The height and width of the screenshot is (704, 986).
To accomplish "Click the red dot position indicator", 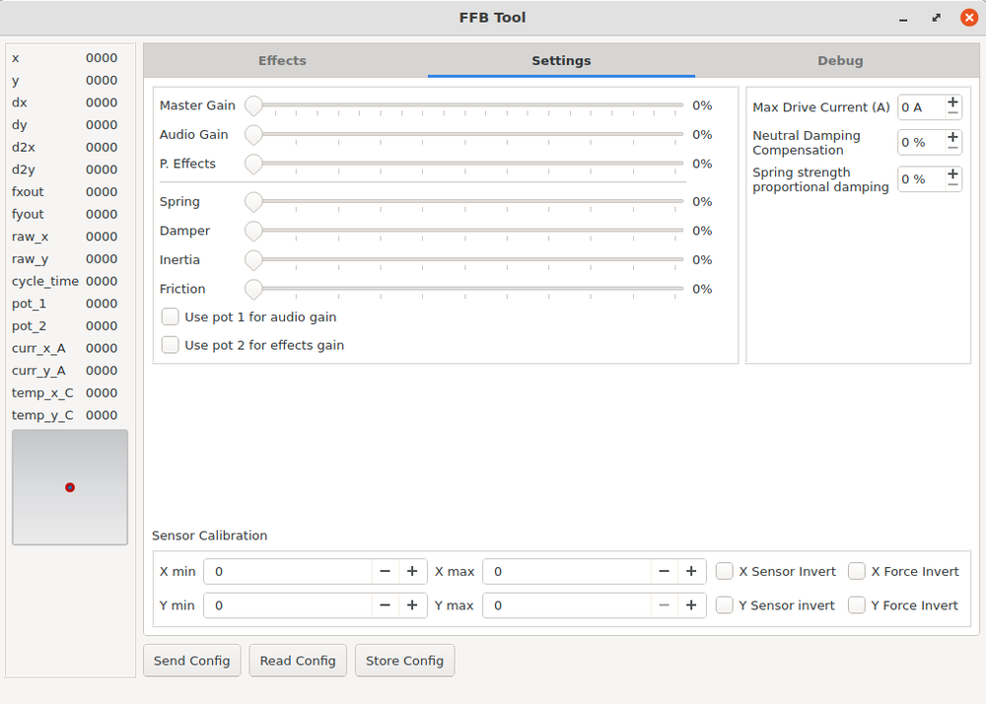I will tap(69, 486).
